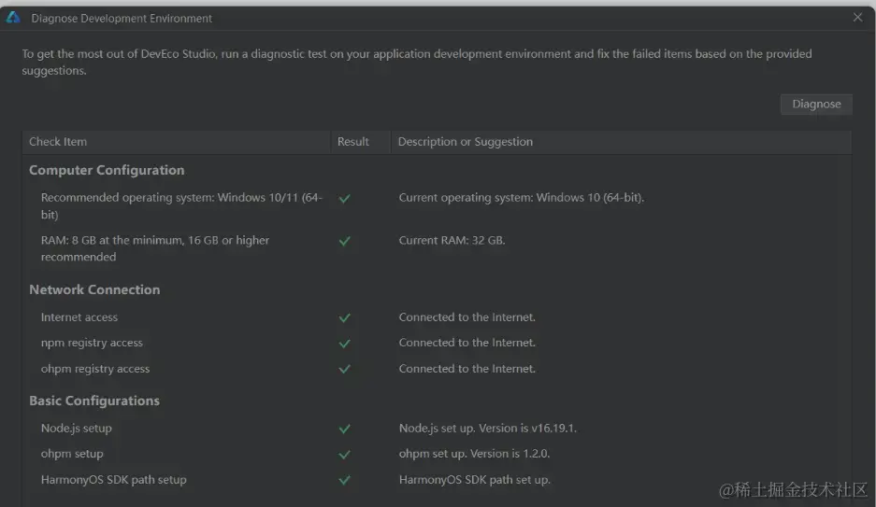
Task: Click the RAM check green checkmark
Action: pyautogui.click(x=345, y=241)
